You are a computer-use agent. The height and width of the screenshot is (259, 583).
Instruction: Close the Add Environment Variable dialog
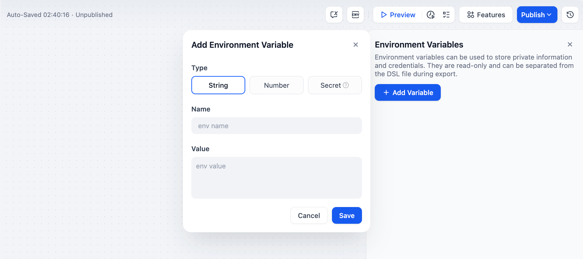(x=355, y=45)
